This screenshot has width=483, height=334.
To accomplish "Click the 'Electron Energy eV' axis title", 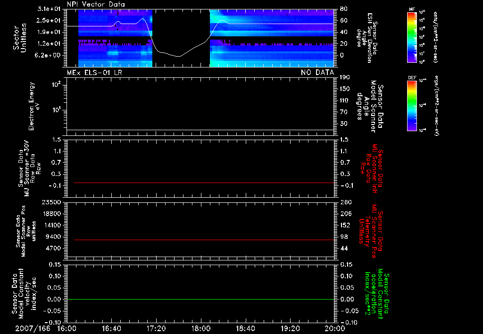I will click(x=34, y=106).
